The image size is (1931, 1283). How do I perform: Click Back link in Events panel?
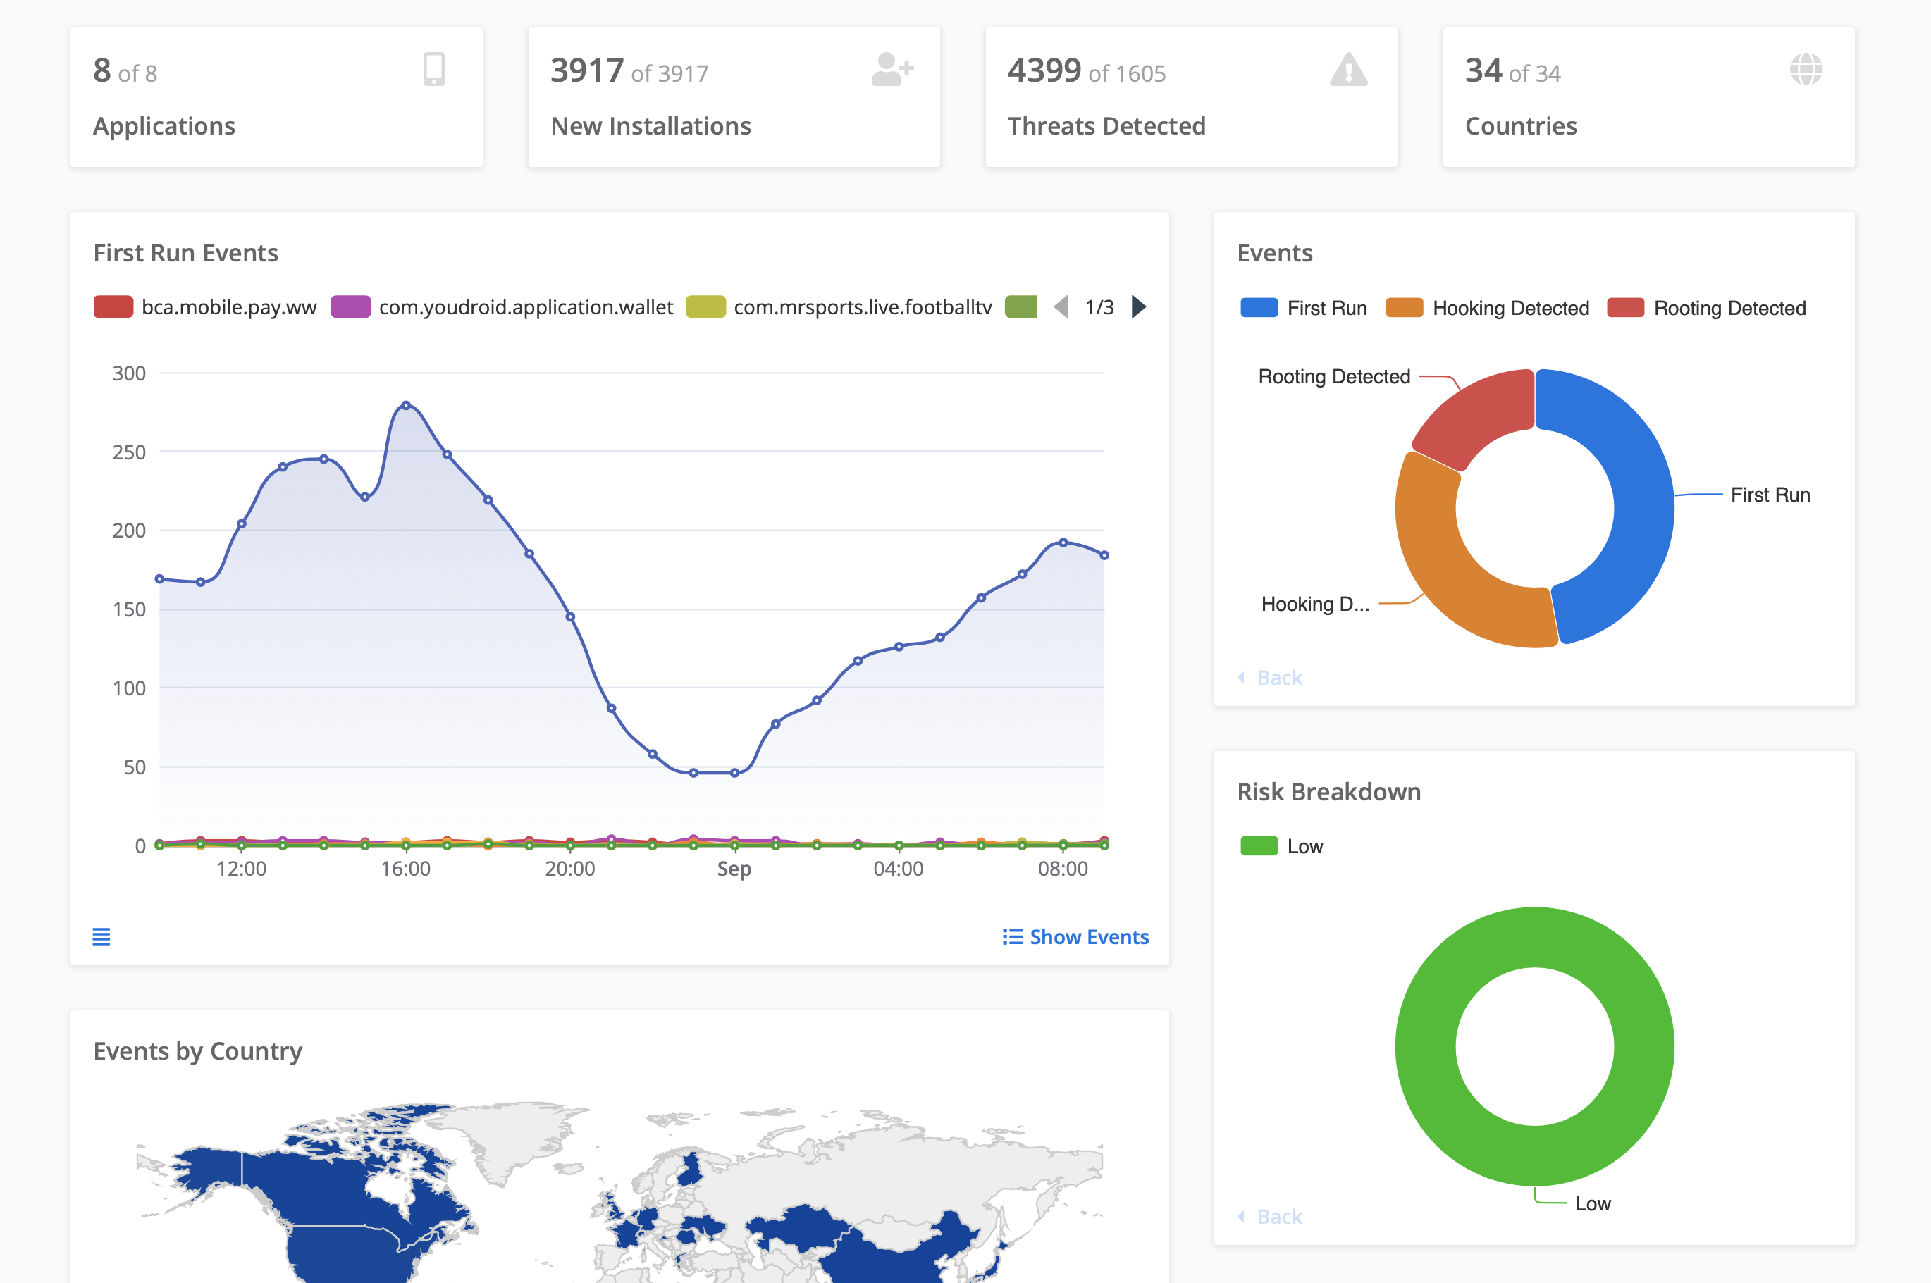pos(1279,678)
